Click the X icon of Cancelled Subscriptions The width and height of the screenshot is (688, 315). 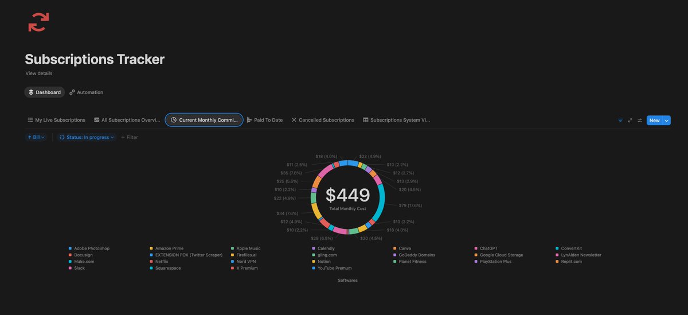point(294,120)
